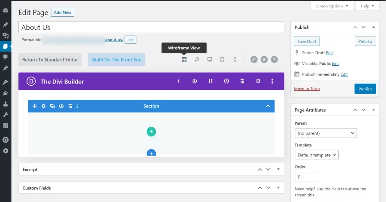This screenshot has width=386, height=202.
Task: Clear layout with Divi header trash icon
Action: pos(242,81)
